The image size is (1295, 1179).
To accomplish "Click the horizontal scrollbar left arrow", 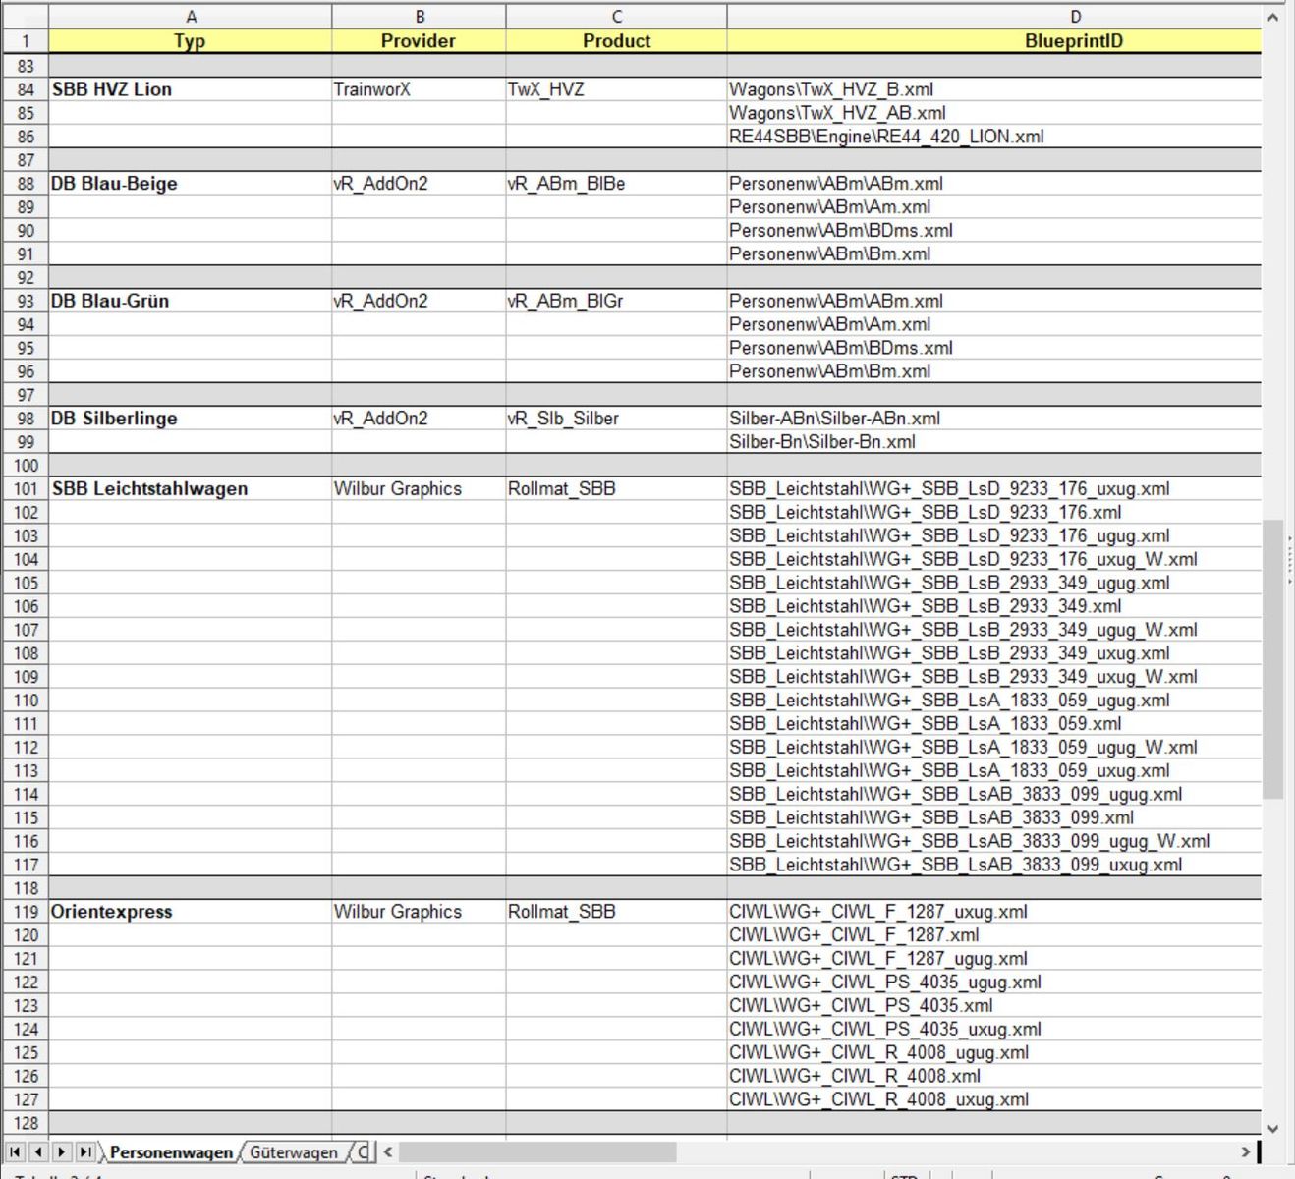I will tap(388, 1151).
